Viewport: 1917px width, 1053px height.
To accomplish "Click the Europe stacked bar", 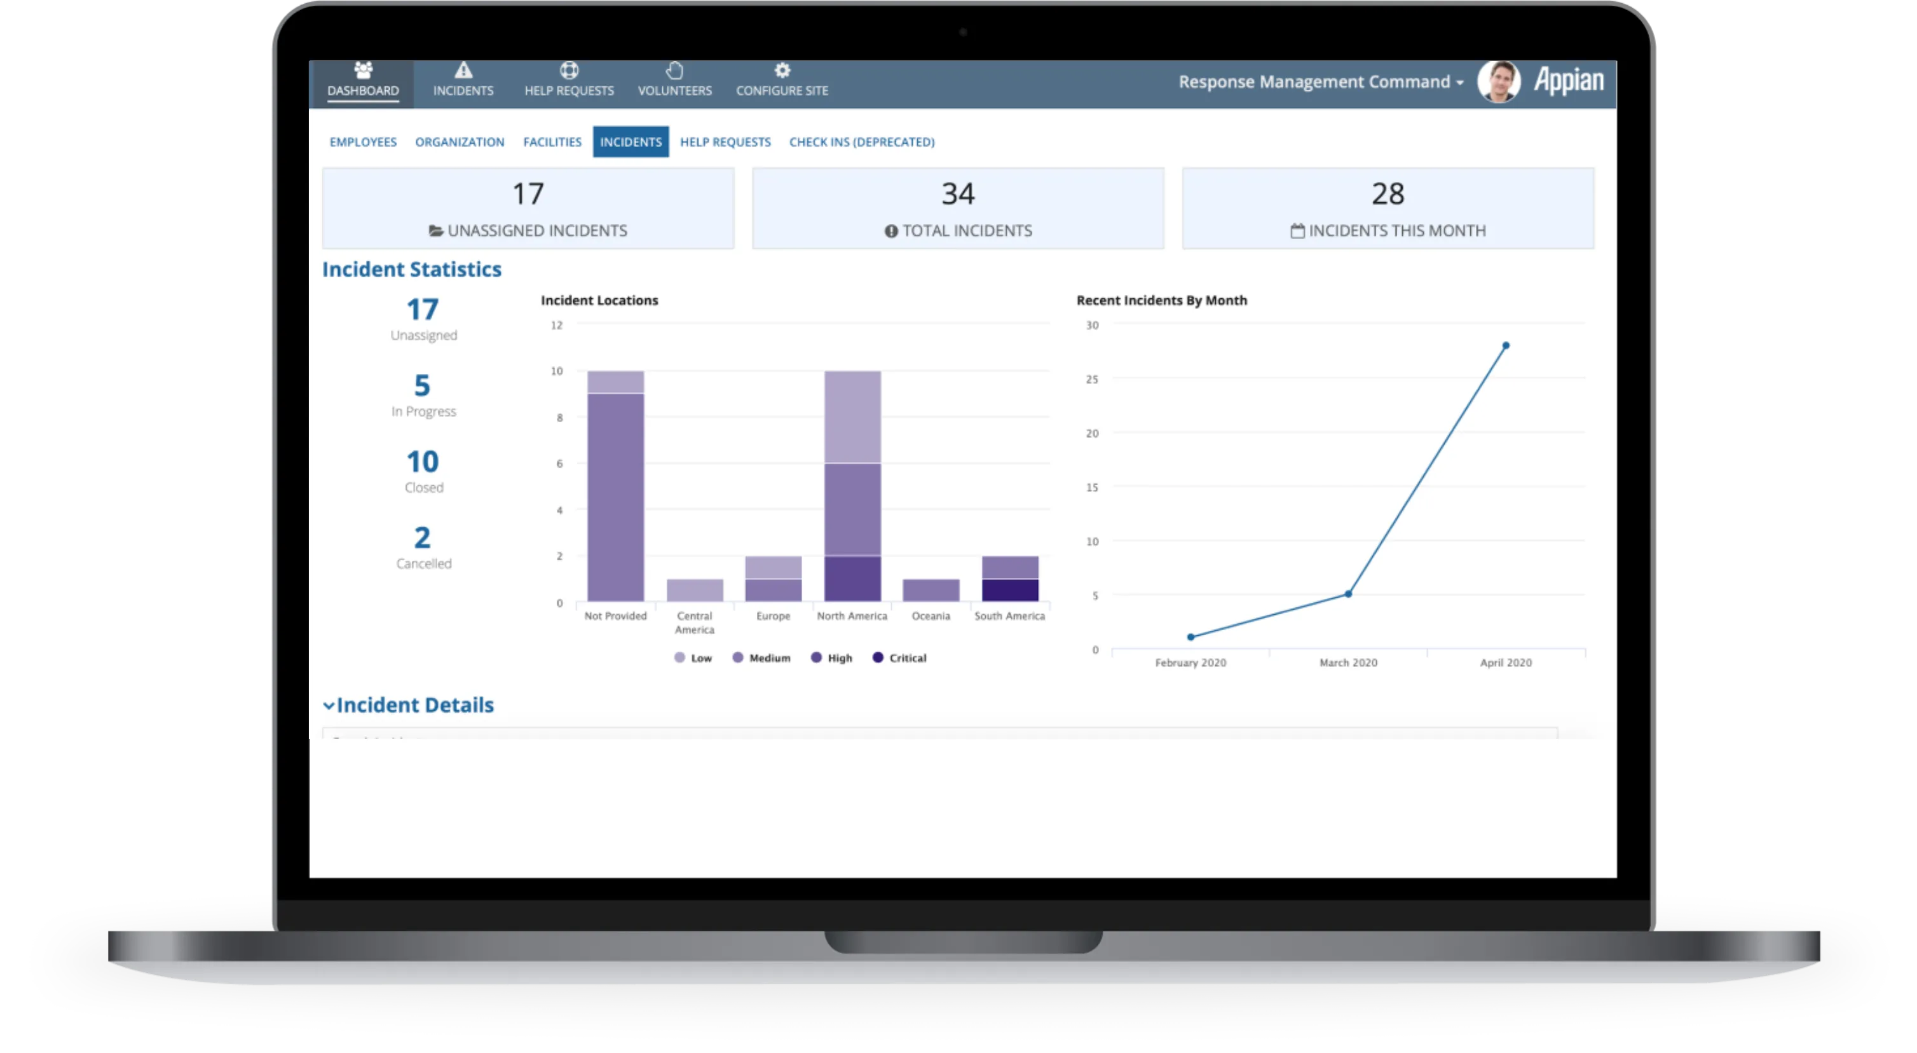I will pyautogui.click(x=773, y=579).
